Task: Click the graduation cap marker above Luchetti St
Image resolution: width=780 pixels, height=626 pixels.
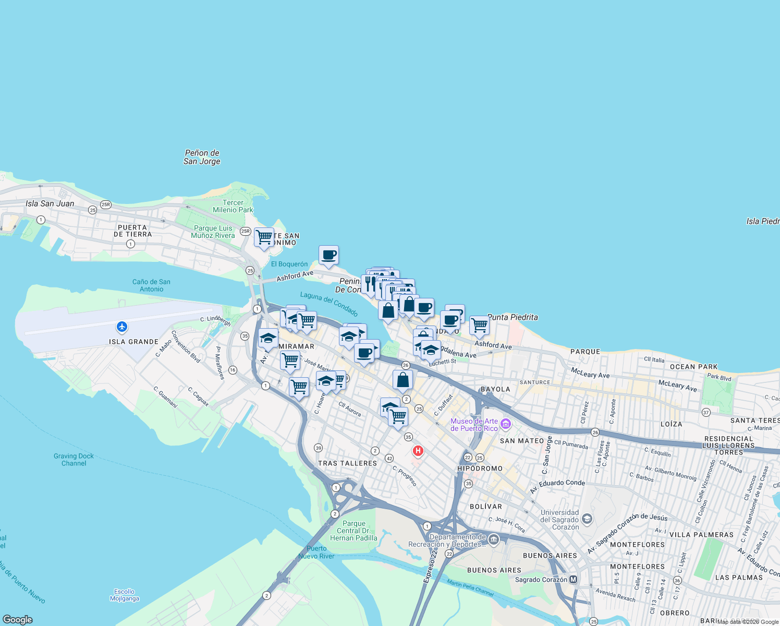Action: [x=431, y=351]
